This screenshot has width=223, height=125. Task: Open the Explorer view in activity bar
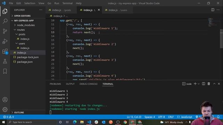[x=5, y=11]
